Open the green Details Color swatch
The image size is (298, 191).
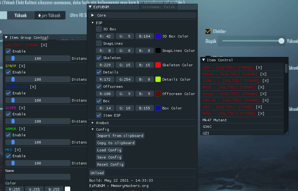158,79
